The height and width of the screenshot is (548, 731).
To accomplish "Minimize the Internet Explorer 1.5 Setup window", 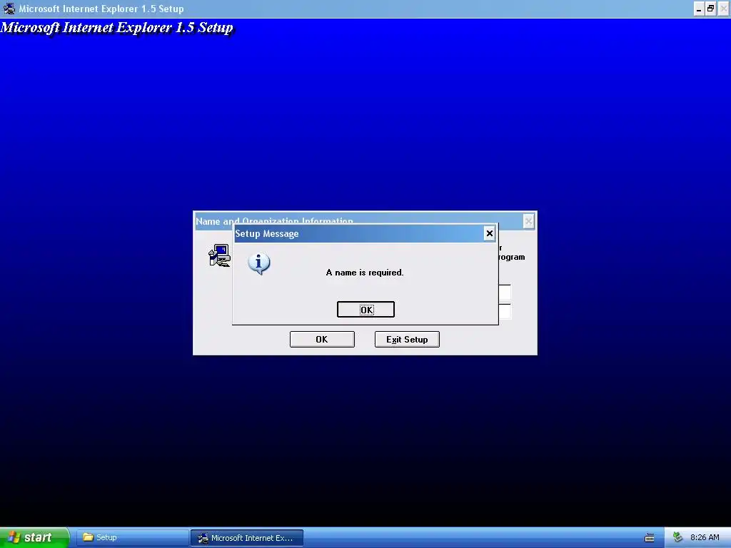I will pos(698,9).
